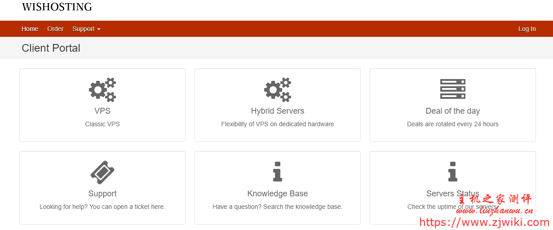Click the Hybrid Servers gears icon
This screenshot has width=553, height=230.
tap(278, 89)
